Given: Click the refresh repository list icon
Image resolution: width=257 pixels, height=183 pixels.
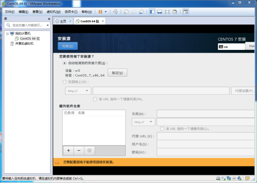Looking at the screenshot, I should click(x=90, y=151).
